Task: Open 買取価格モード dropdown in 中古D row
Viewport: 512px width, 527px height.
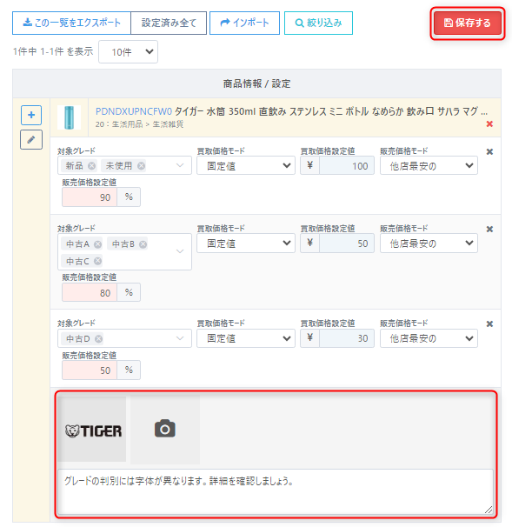Action: 246,338
